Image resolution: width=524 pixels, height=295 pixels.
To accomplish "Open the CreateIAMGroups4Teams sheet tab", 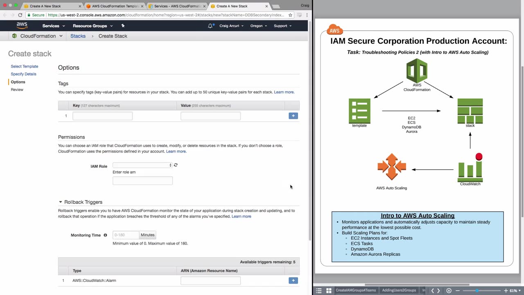I will (356, 290).
